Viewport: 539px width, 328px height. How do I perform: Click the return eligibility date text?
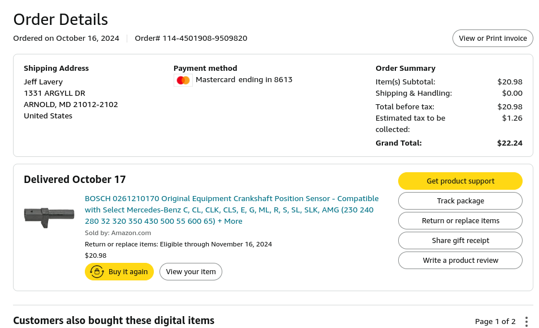click(178, 245)
